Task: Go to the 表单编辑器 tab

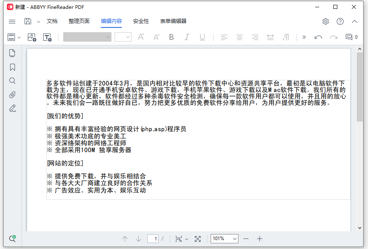Action: click(x=173, y=21)
